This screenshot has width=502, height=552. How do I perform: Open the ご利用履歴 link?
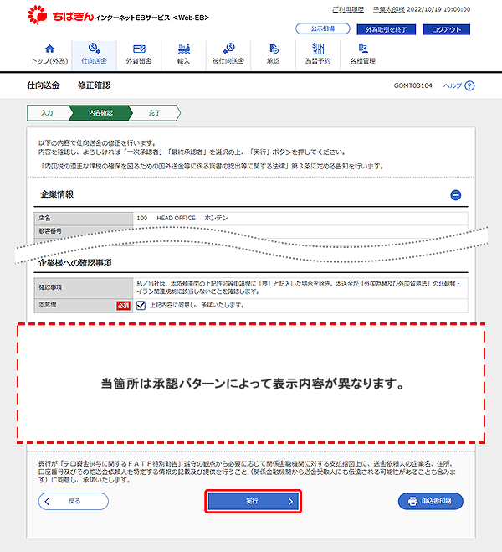[x=348, y=9]
